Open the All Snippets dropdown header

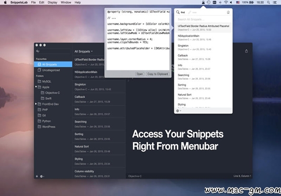click(x=83, y=52)
